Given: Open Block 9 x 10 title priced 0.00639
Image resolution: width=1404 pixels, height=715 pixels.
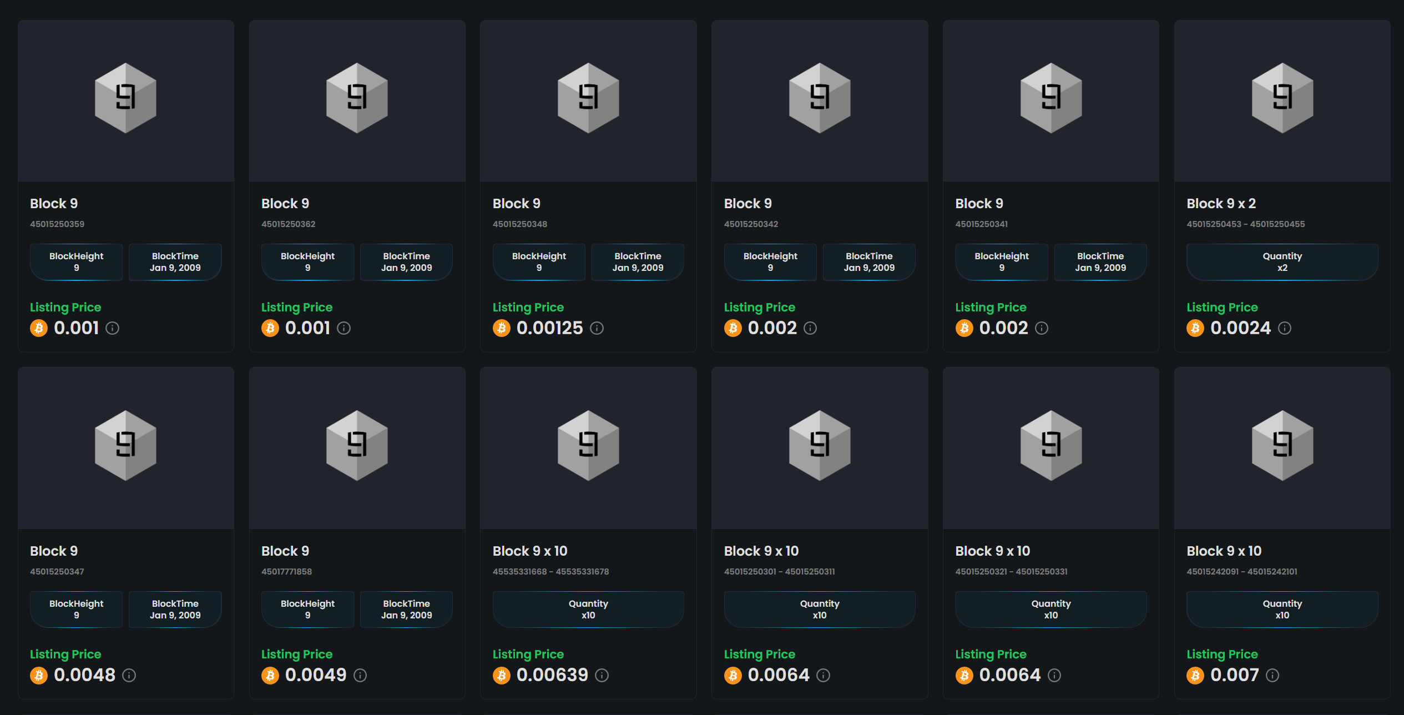Looking at the screenshot, I should coord(530,551).
